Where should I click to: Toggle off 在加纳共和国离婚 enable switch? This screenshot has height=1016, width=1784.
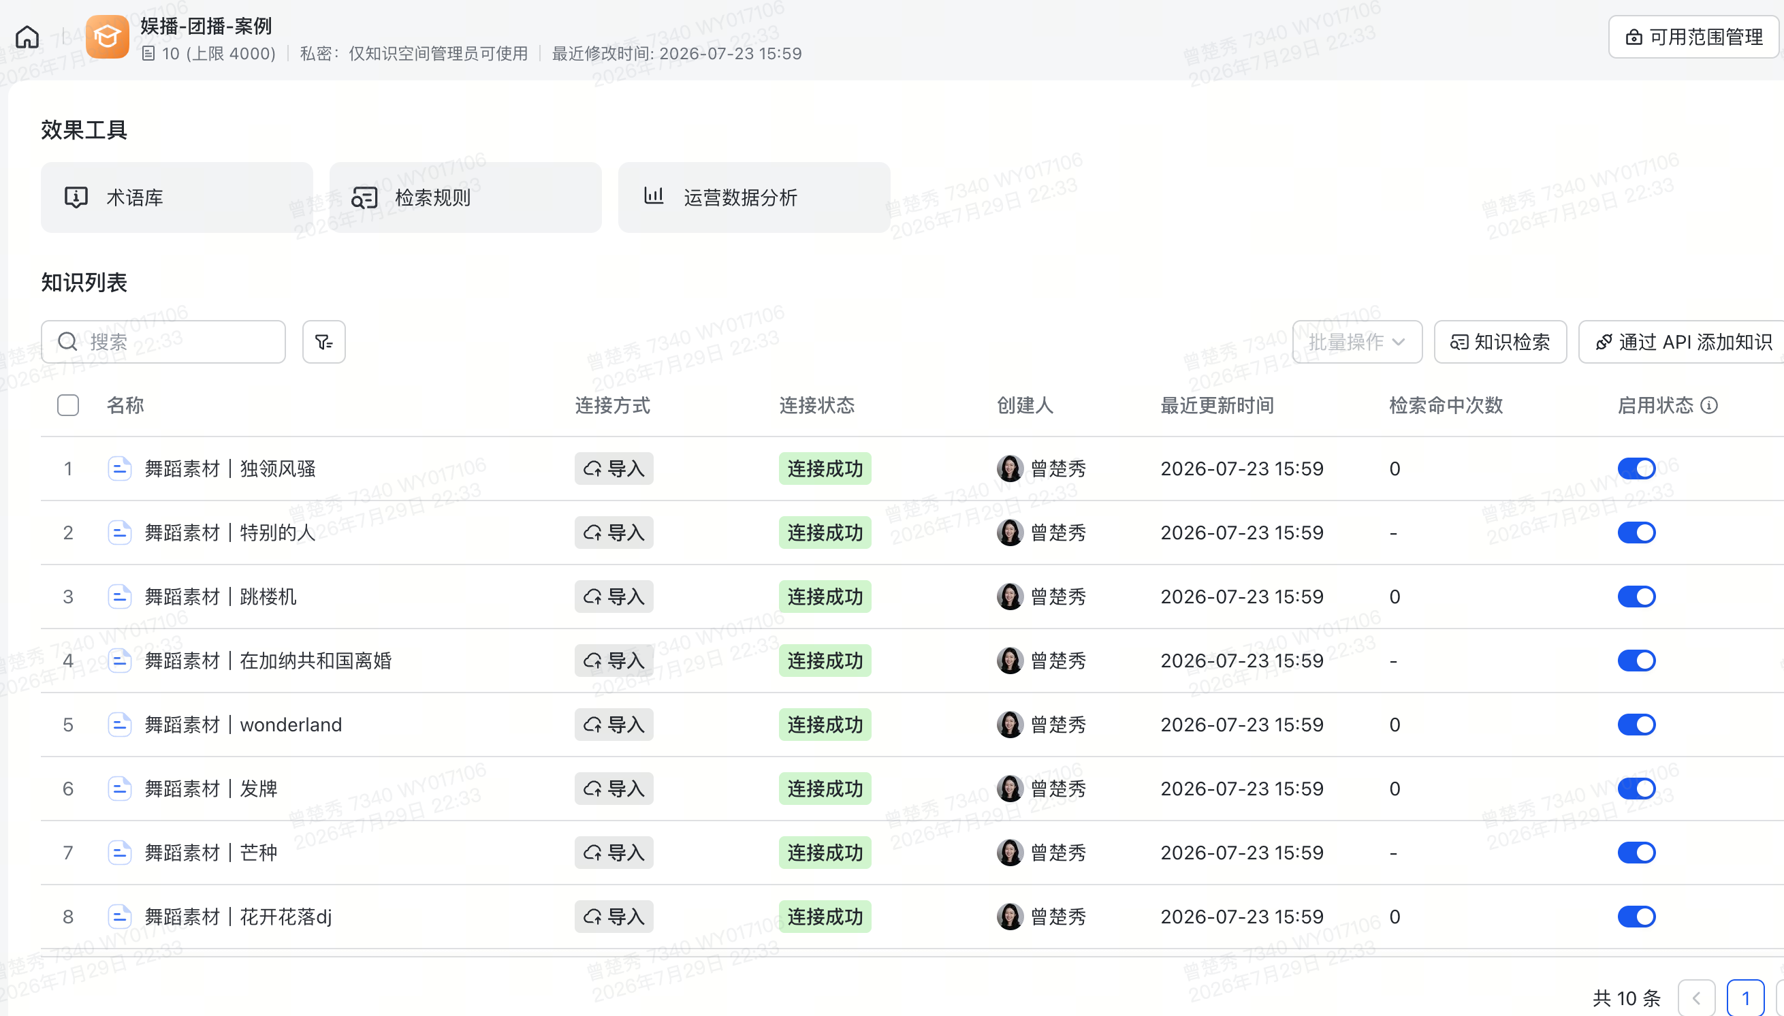coord(1637,661)
